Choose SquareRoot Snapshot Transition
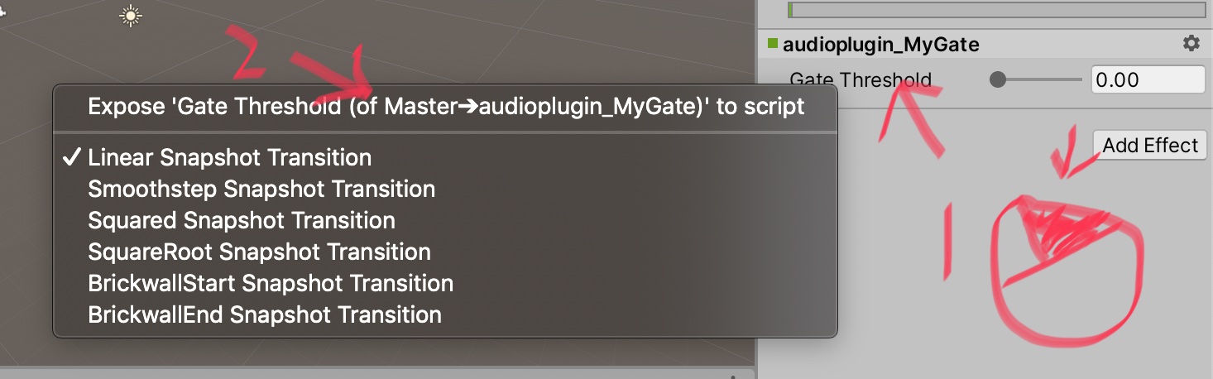The height and width of the screenshot is (379, 1213). pyautogui.click(x=259, y=252)
